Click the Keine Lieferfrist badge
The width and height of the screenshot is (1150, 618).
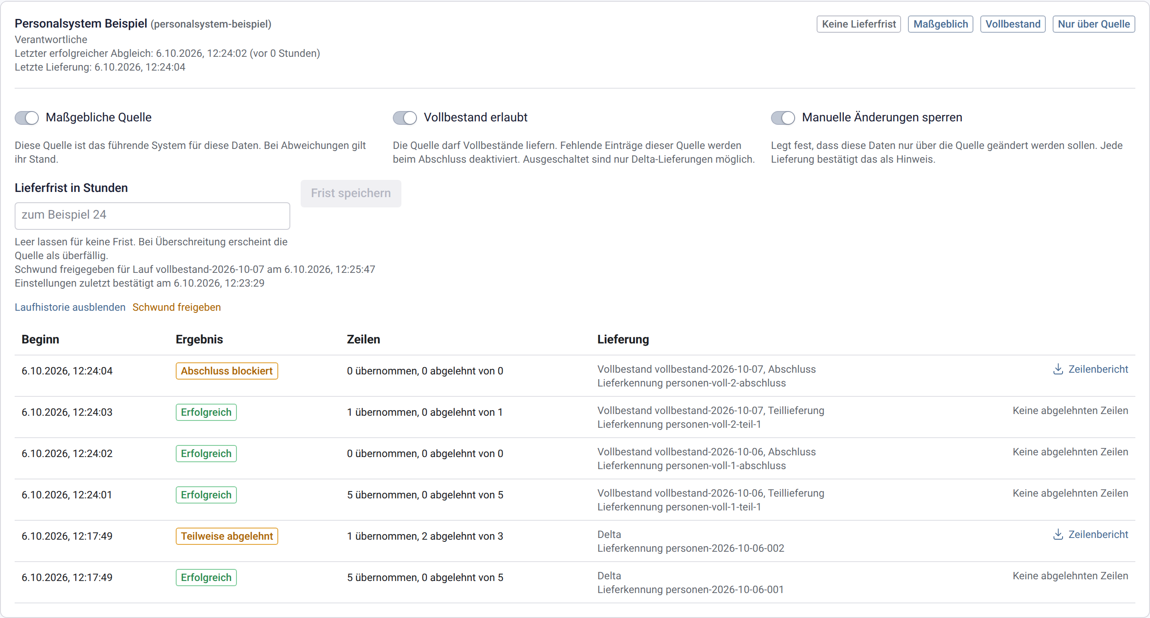858,24
